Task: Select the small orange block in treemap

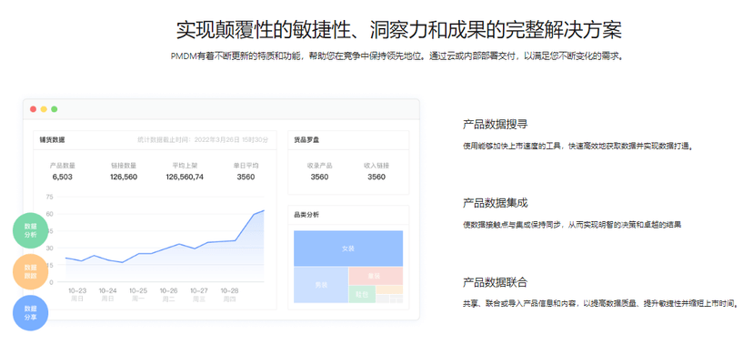Action: (x=389, y=289)
